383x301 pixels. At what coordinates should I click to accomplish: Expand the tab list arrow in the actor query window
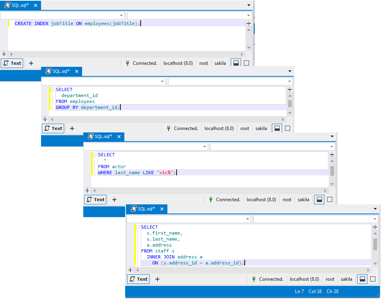[x=332, y=136]
